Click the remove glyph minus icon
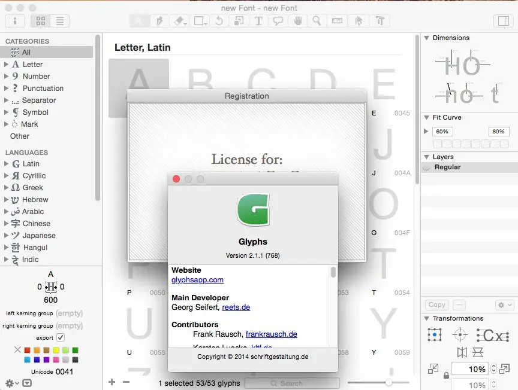518x390 pixels. (126, 382)
